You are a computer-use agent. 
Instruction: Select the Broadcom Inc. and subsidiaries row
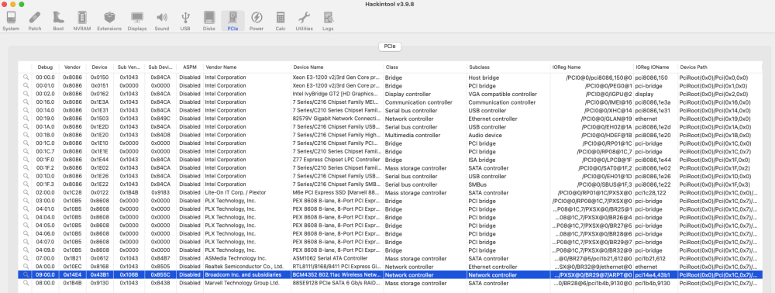390,274
